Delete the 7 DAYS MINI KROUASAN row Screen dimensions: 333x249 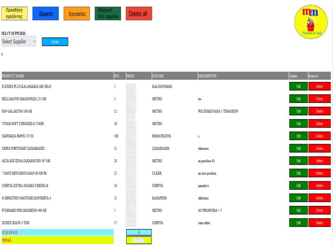click(x=319, y=173)
